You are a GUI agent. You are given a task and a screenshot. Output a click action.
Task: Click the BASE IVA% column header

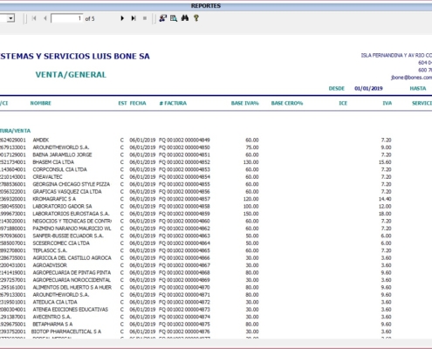pos(245,103)
